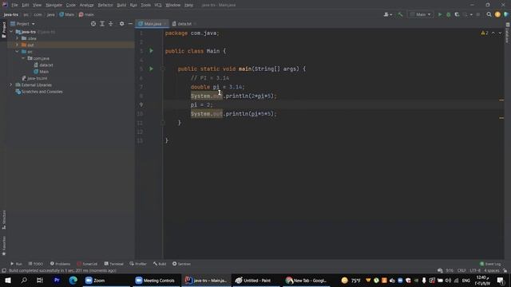Screen dimensions: 511x287
Task: Switch to the data.txt editor tab
Action: pyautogui.click(x=184, y=24)
